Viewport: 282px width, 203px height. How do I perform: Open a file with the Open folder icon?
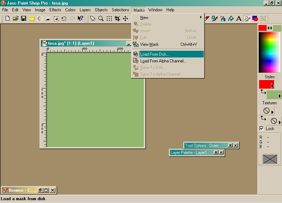pyautogui.click(x=16, y=18)
